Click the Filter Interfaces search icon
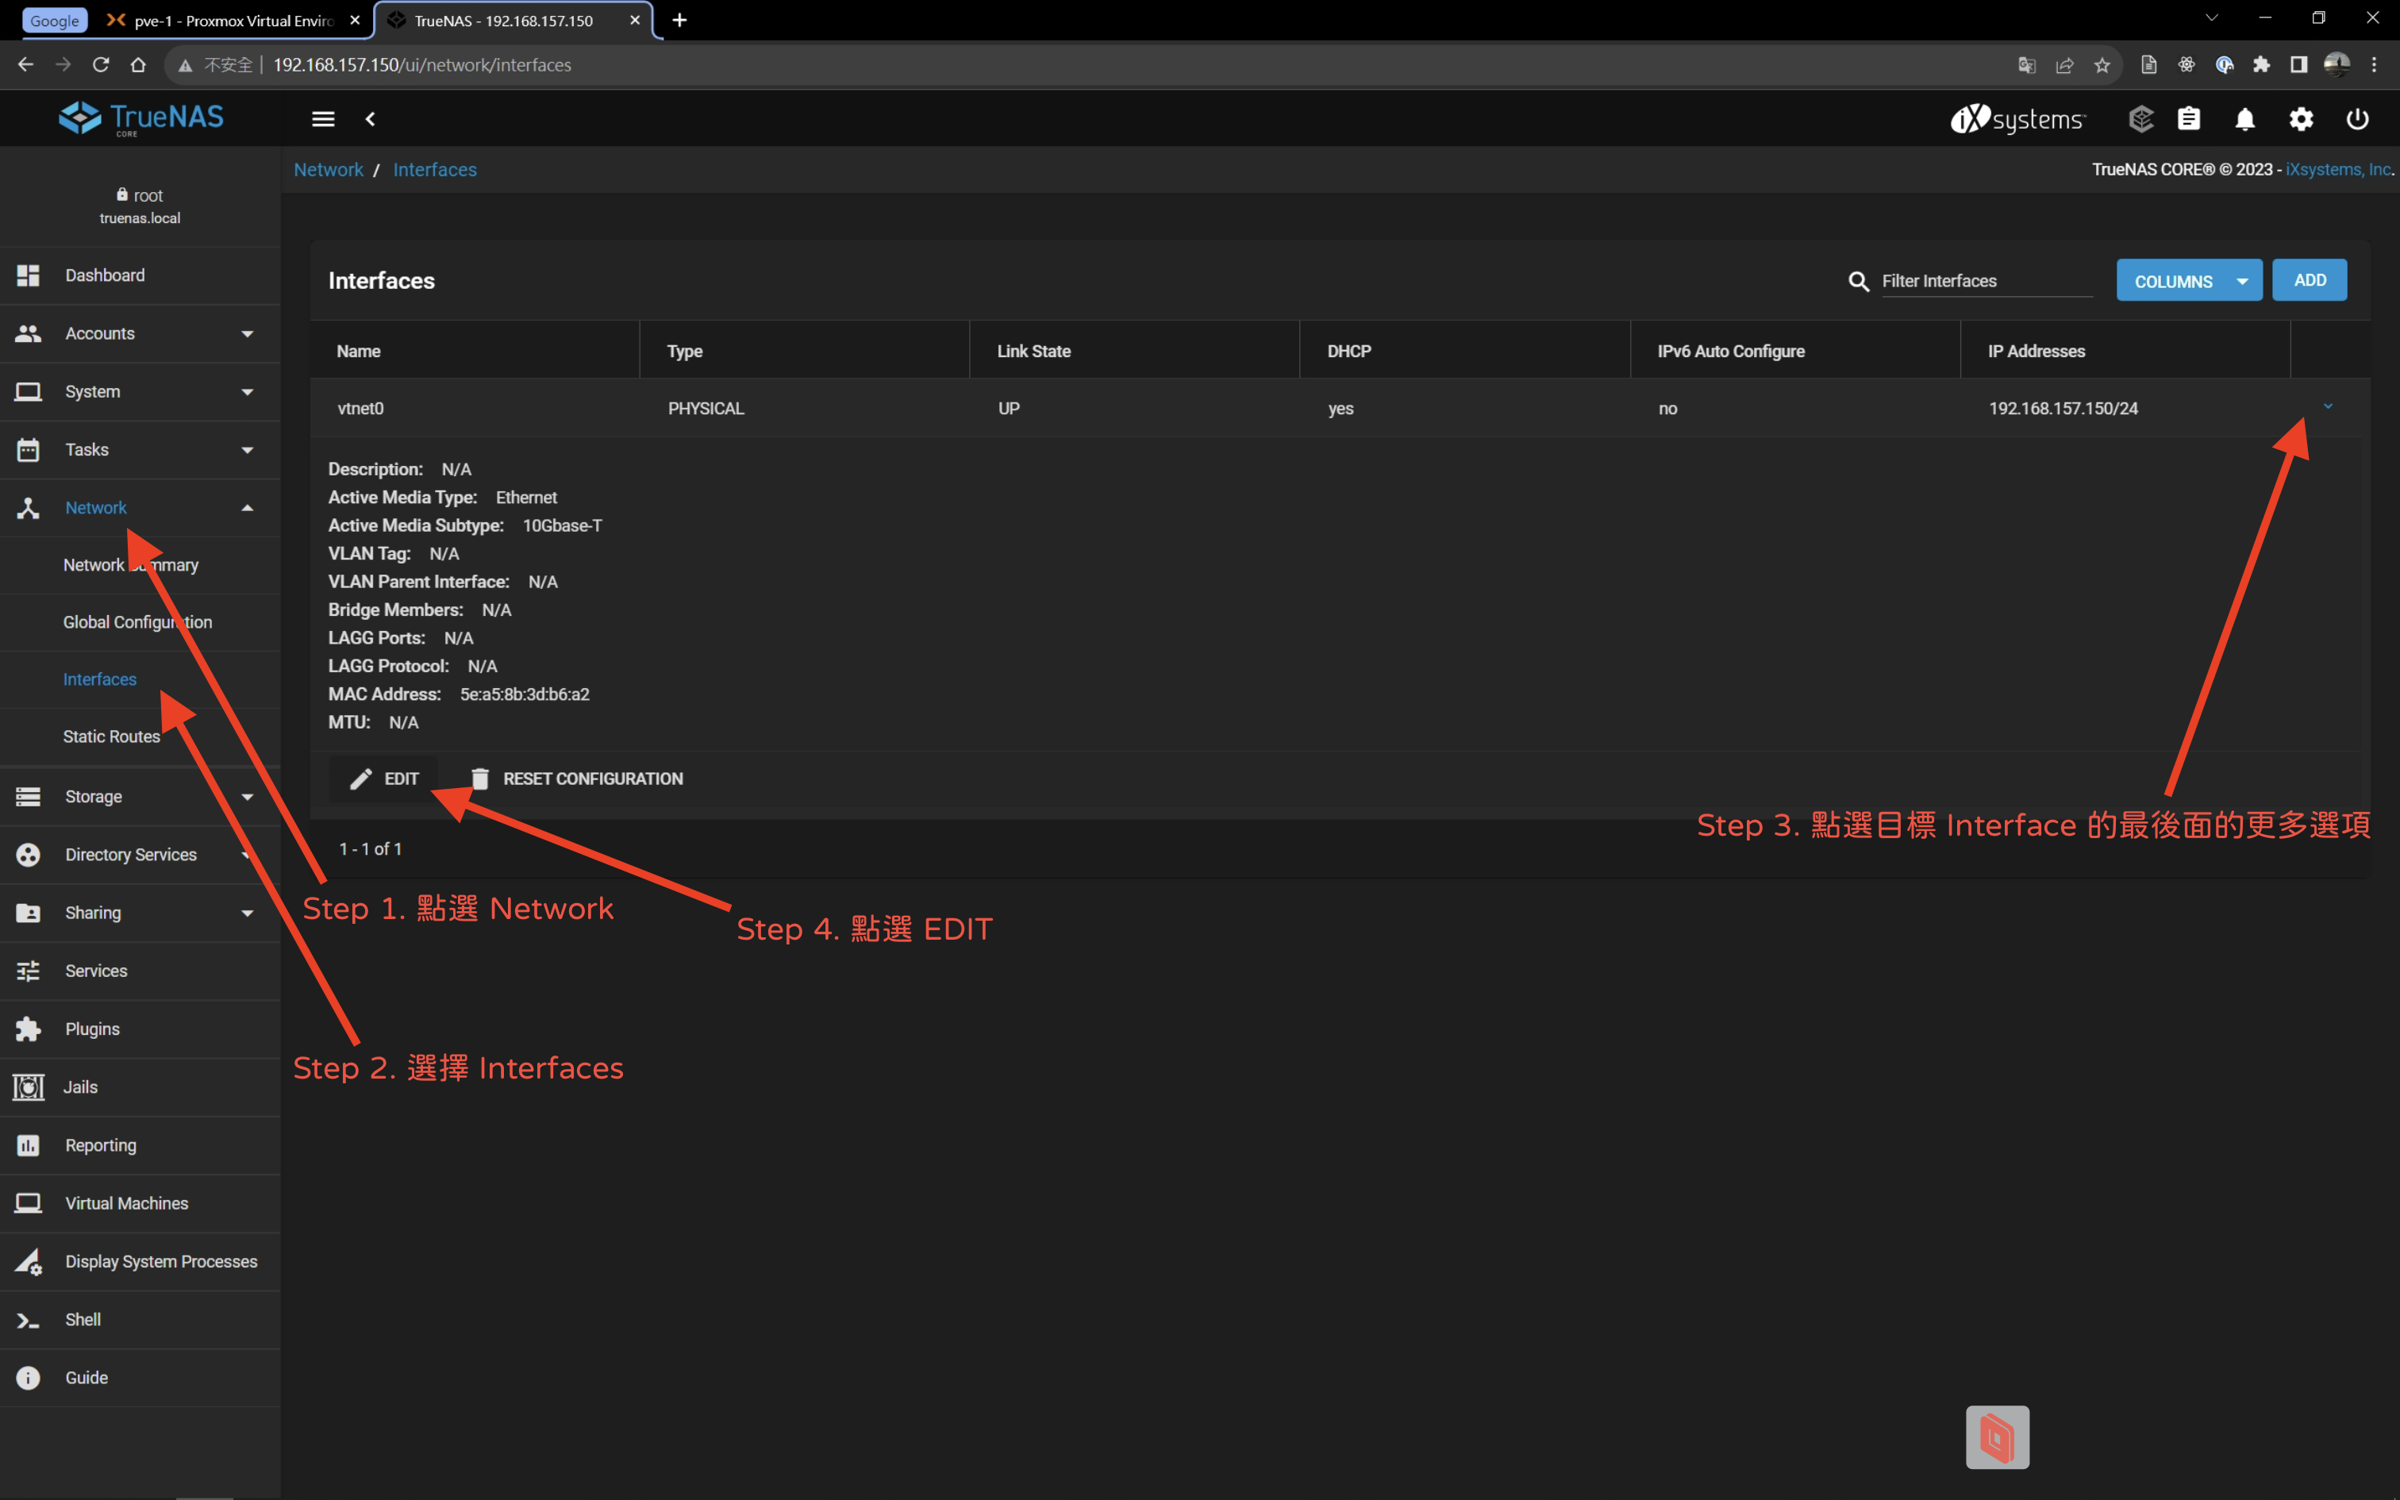The image size is (2400, 1500). (x=1859, y=282)
